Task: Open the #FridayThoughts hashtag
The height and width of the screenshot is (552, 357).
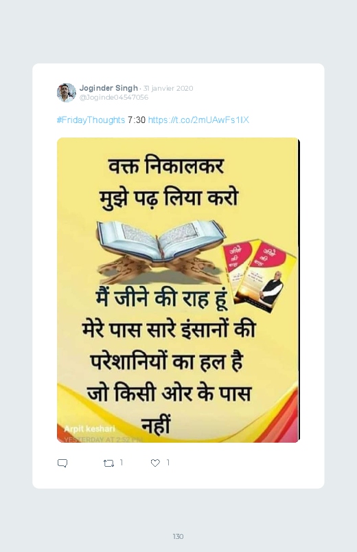Action: click(91, 120)
